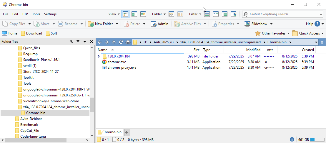
Task: Sort by the Modified column header
Action: coord(242,50)
